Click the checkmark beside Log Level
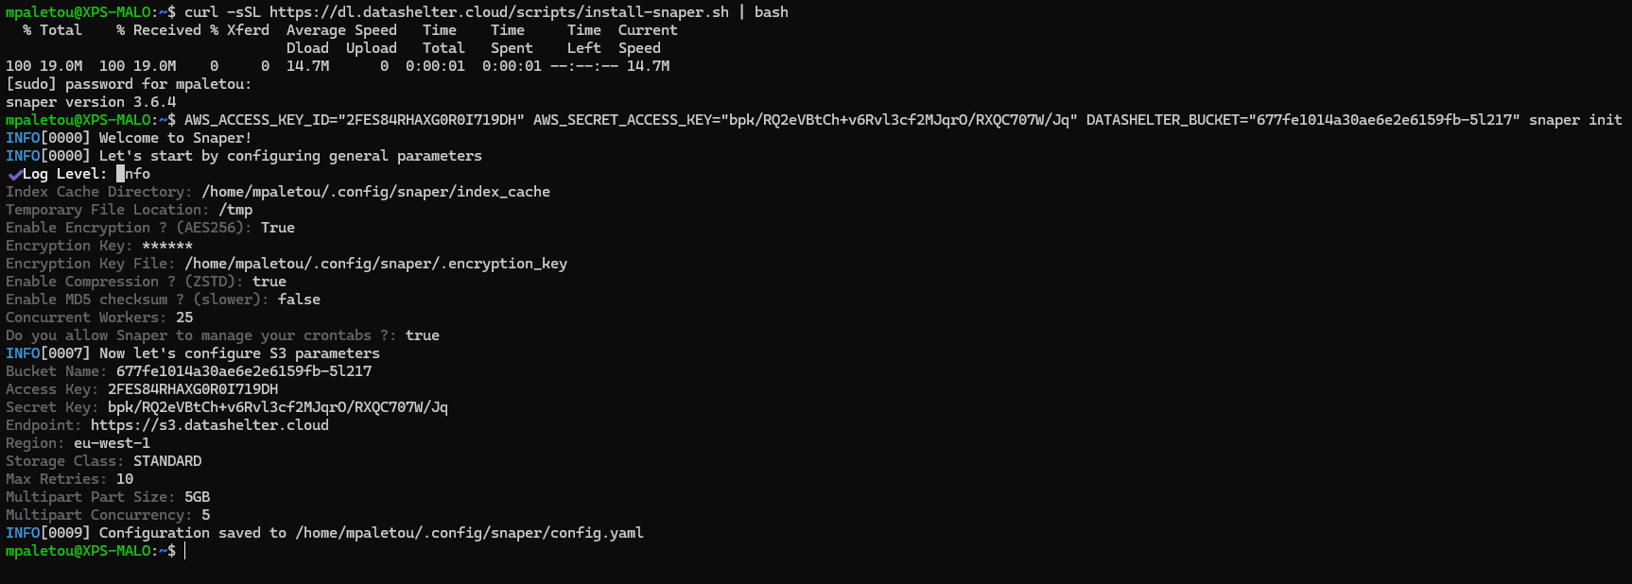 [14, 174]
